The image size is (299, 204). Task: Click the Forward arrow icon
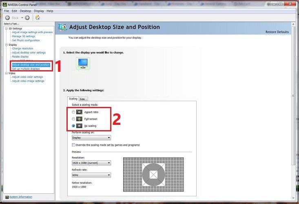coord(27,18)
